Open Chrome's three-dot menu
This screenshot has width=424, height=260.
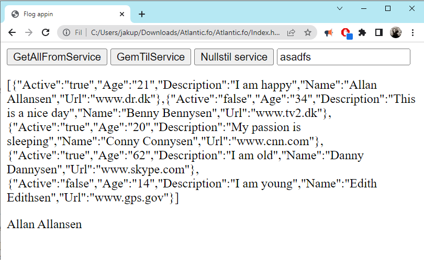(x=412, y=33)
